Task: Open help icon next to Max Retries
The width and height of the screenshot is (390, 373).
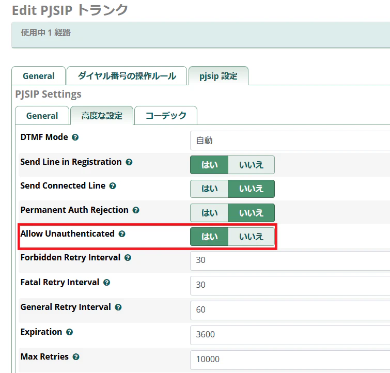Action: [76, 357]
